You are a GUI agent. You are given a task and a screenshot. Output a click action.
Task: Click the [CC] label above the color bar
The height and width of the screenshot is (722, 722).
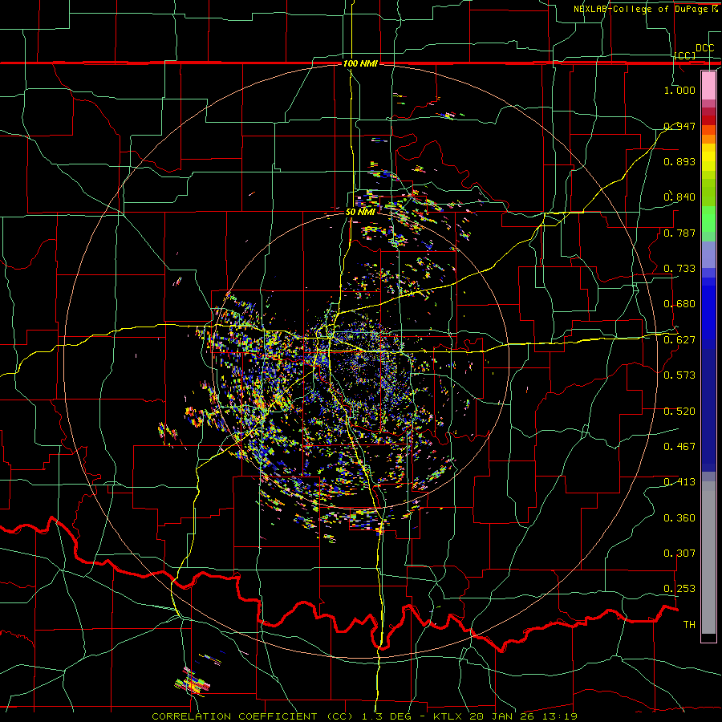click(x=685, y=55)
